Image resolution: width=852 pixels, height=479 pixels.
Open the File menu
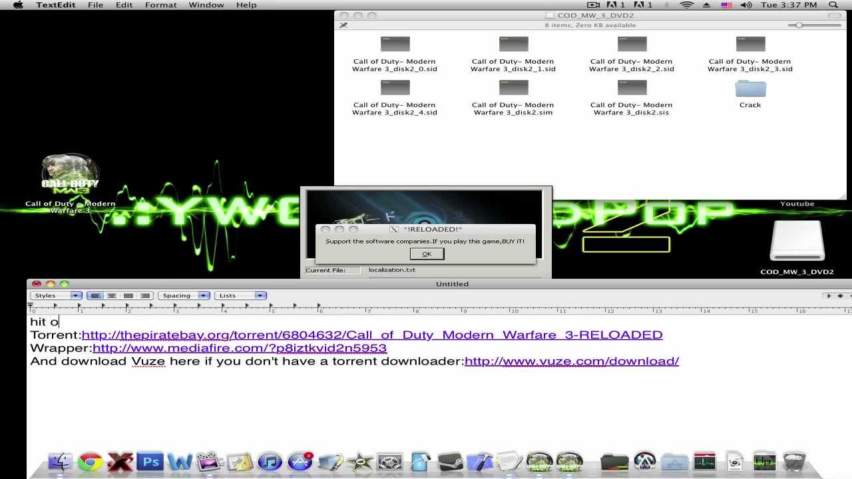point(95,5)
